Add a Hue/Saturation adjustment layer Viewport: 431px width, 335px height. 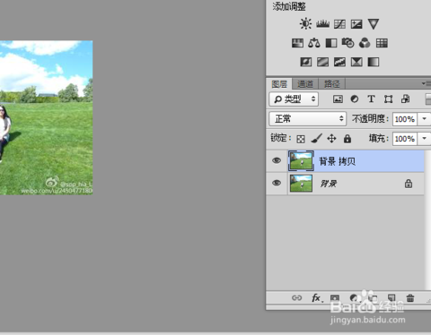coord(297,43)
